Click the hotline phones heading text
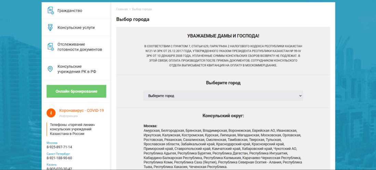Image resolution: width=376 pixels, height=170 pixels. [x=72, y=129]
